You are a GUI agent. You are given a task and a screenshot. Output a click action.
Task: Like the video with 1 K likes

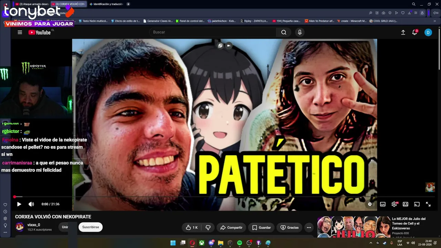click(192, 227)
